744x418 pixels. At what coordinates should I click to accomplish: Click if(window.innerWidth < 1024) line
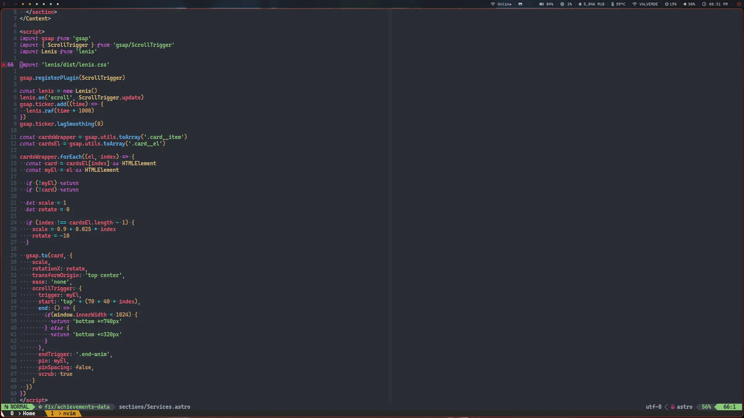[x=91, y=315]
